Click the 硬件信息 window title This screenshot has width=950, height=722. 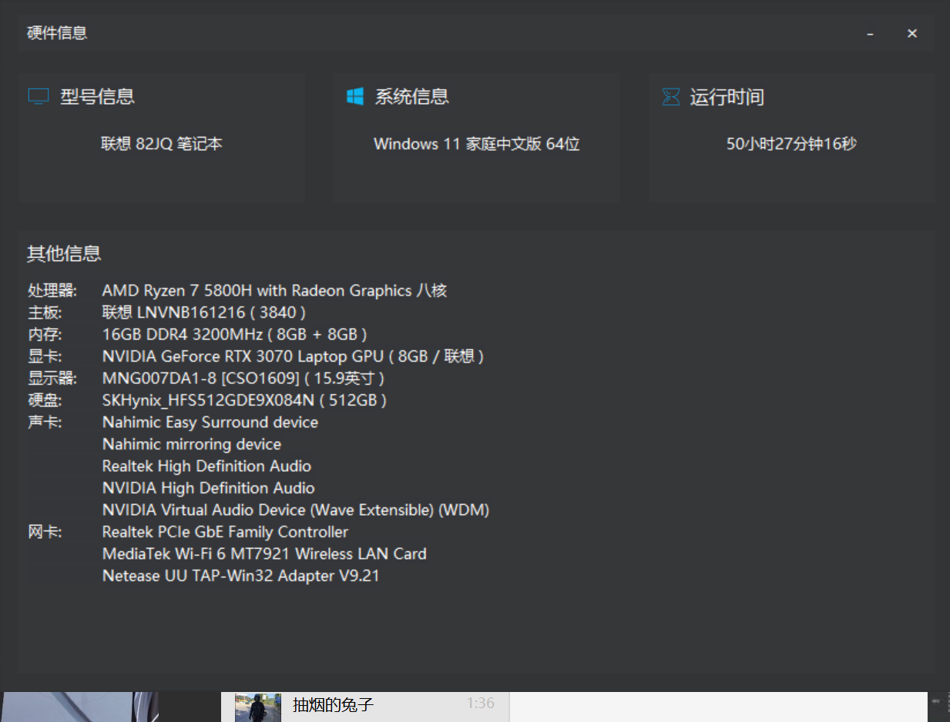click(57, 33)
